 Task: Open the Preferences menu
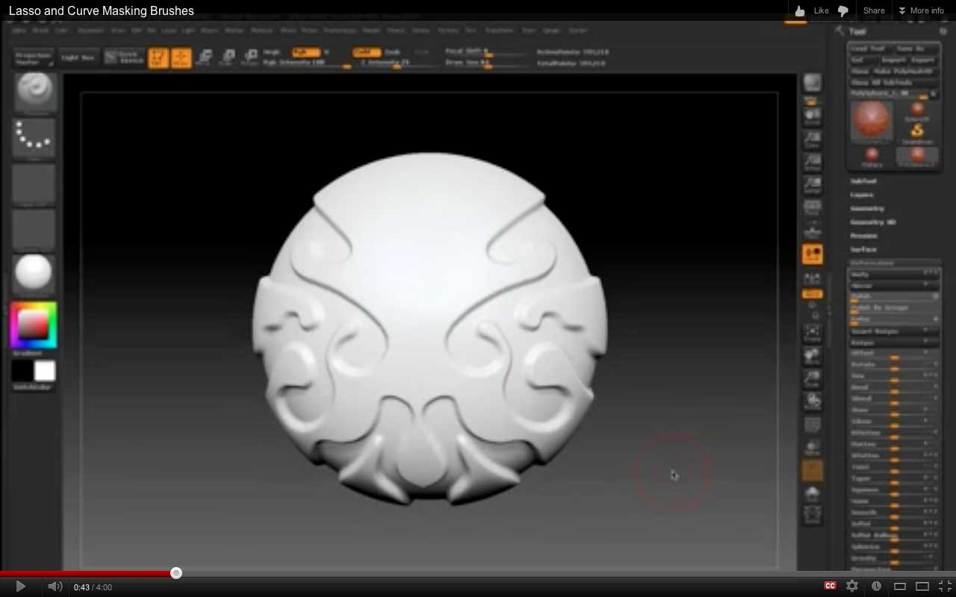[339, 31]
